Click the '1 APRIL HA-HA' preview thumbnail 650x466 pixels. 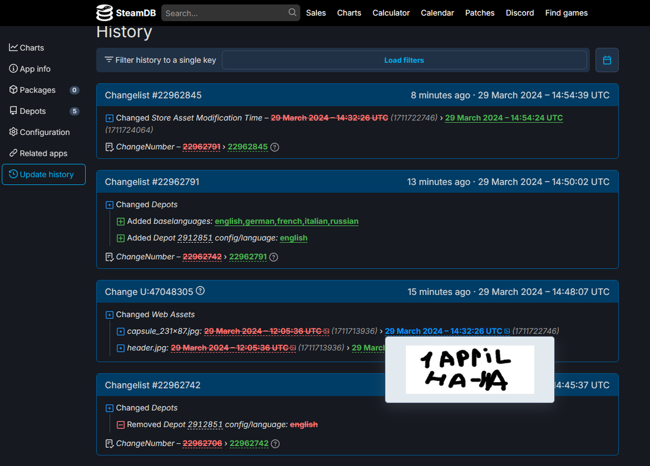click(470, 369)
